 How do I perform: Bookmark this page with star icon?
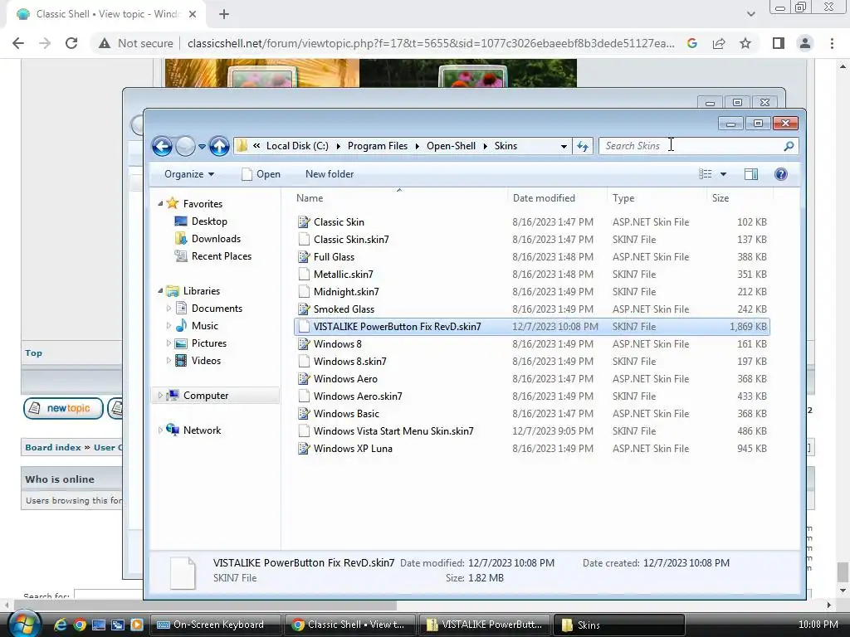[745, 43]
